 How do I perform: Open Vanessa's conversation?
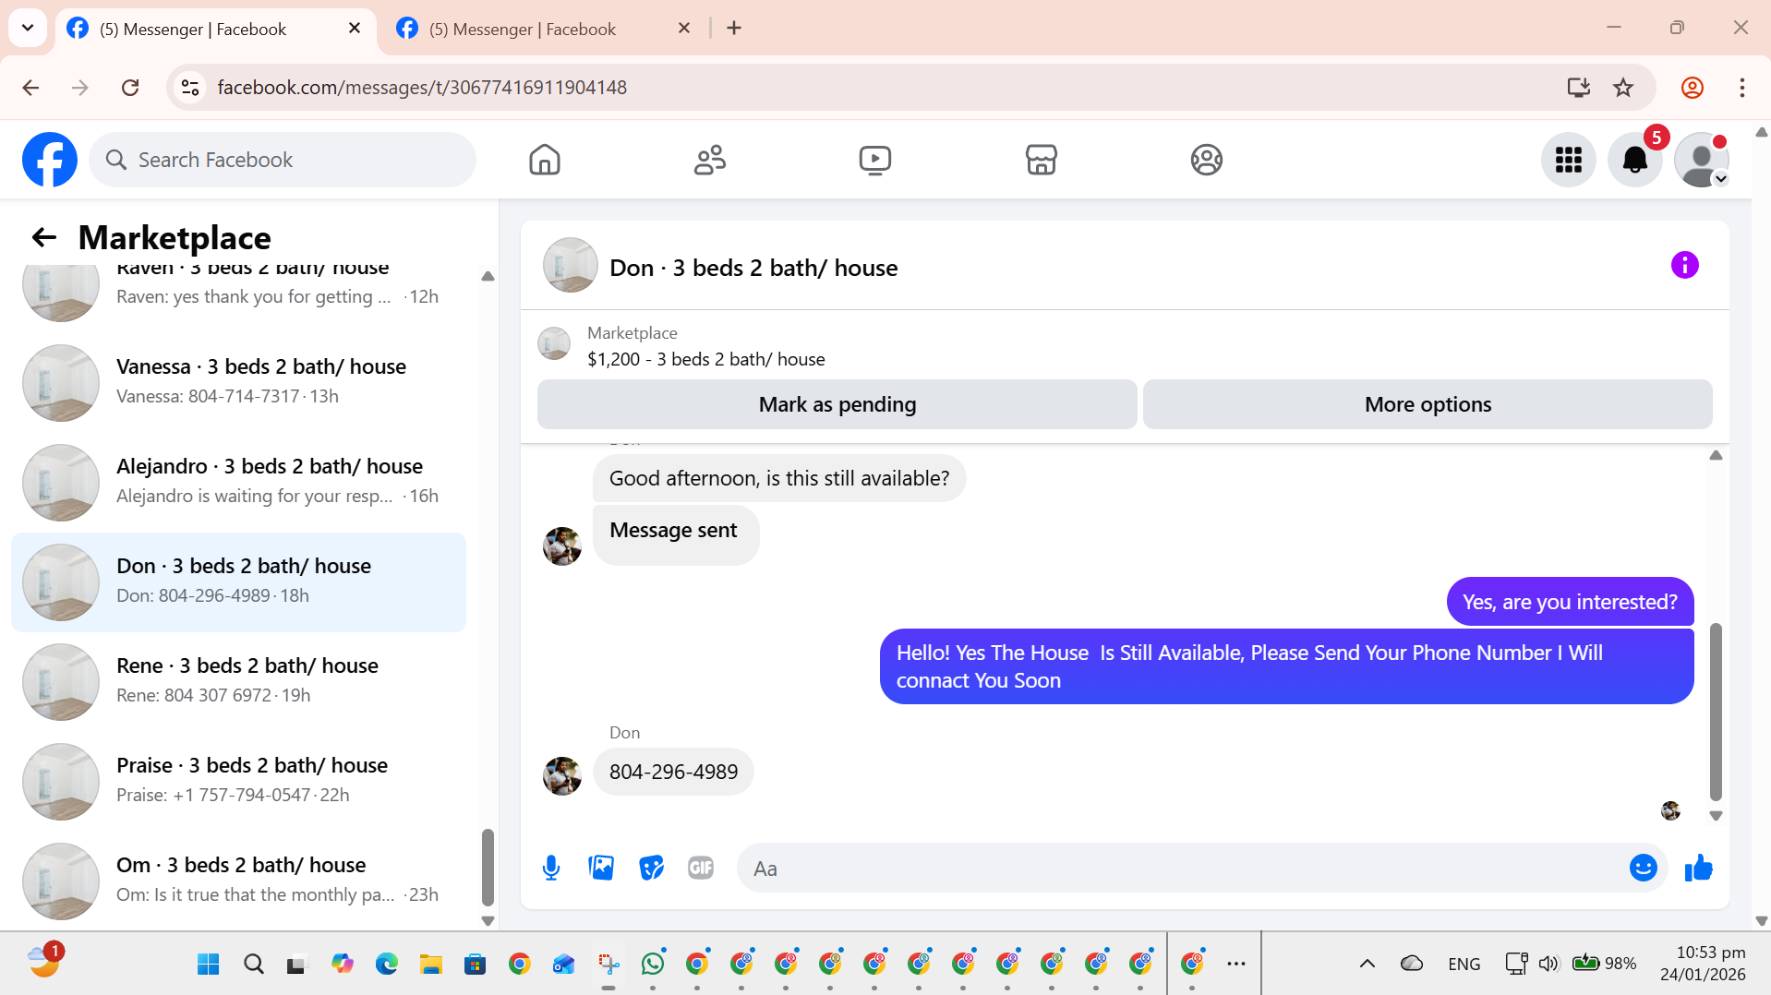coord(238,383)
